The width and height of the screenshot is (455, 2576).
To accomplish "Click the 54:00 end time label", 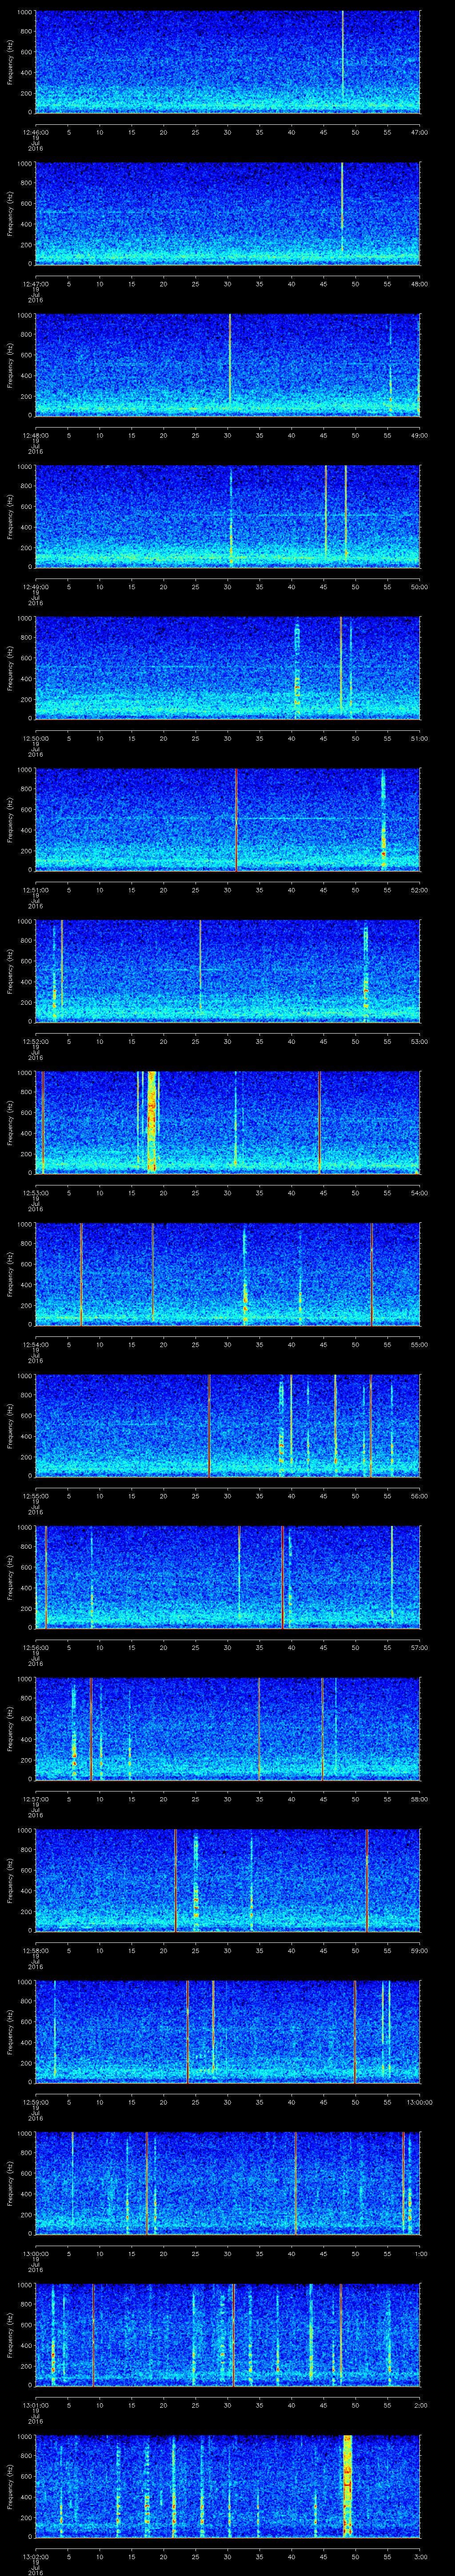I will (x=419, y=1192).
